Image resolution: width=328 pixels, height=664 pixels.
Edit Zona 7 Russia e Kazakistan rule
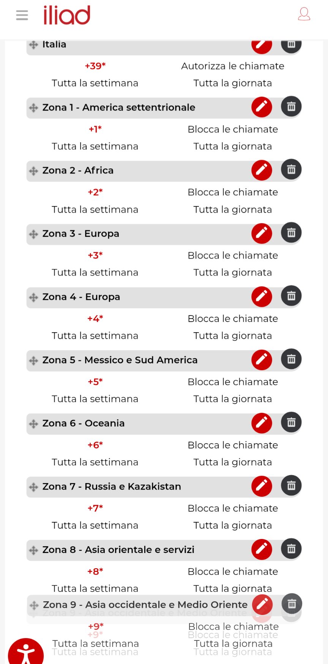click(262, 486)
